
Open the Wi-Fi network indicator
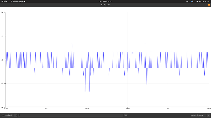(197, 1)
